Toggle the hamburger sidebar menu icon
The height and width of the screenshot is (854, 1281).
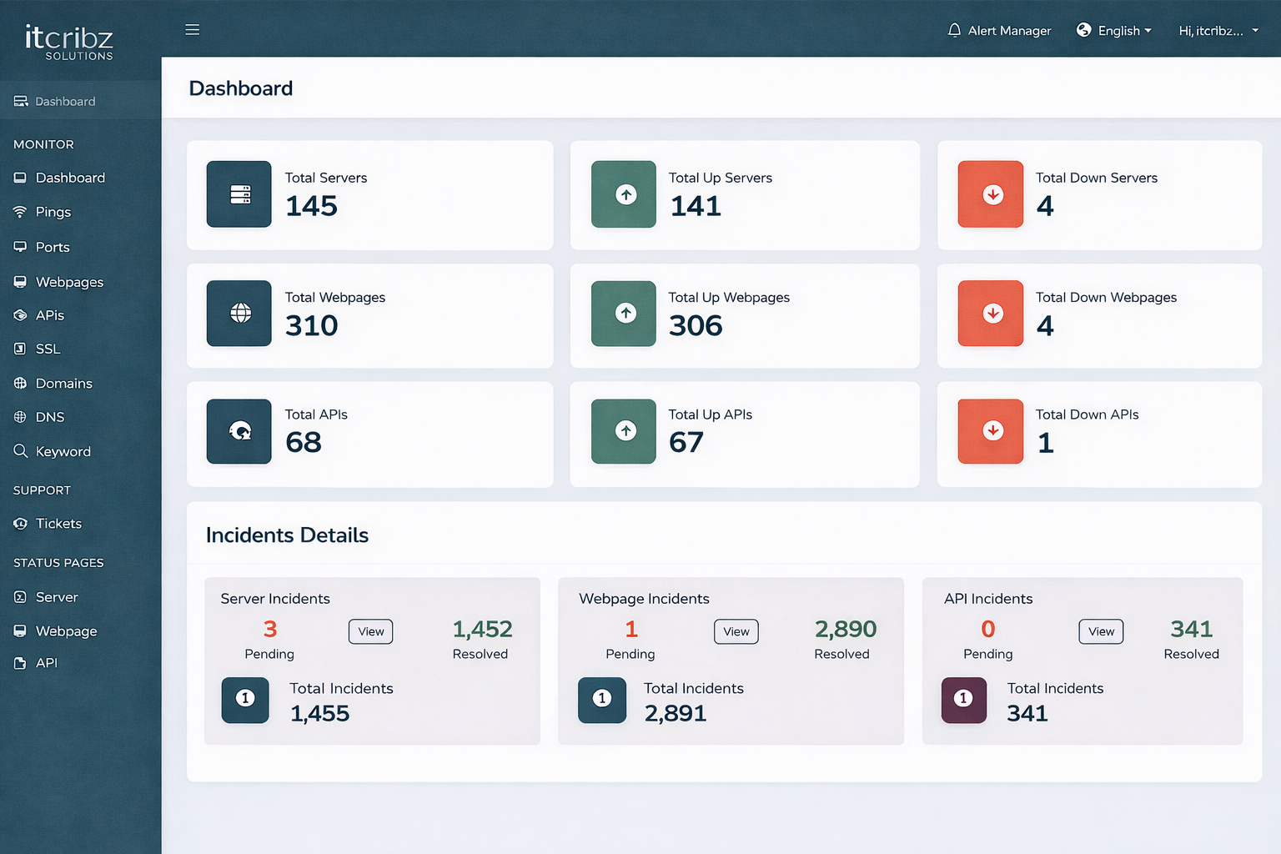point(192,30)
